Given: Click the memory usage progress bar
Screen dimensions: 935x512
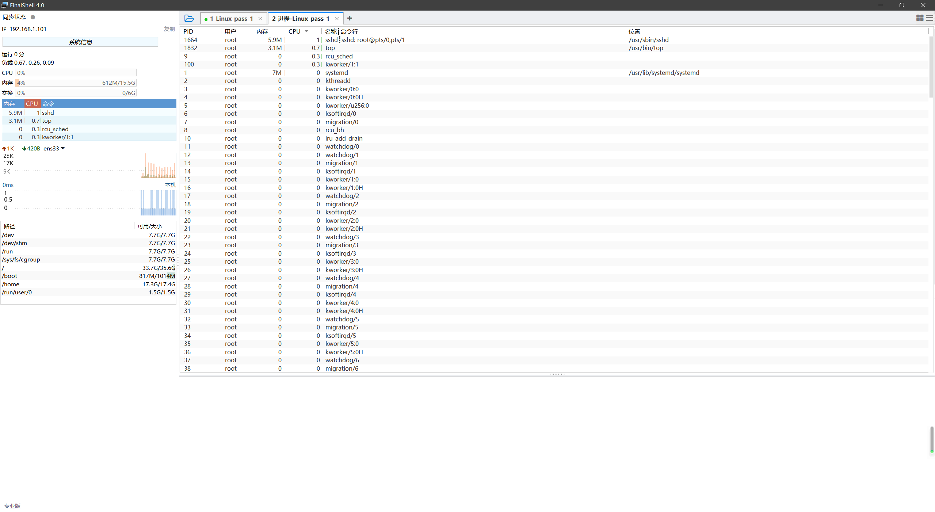Looking at the screenshot, I should click(76, 83).
